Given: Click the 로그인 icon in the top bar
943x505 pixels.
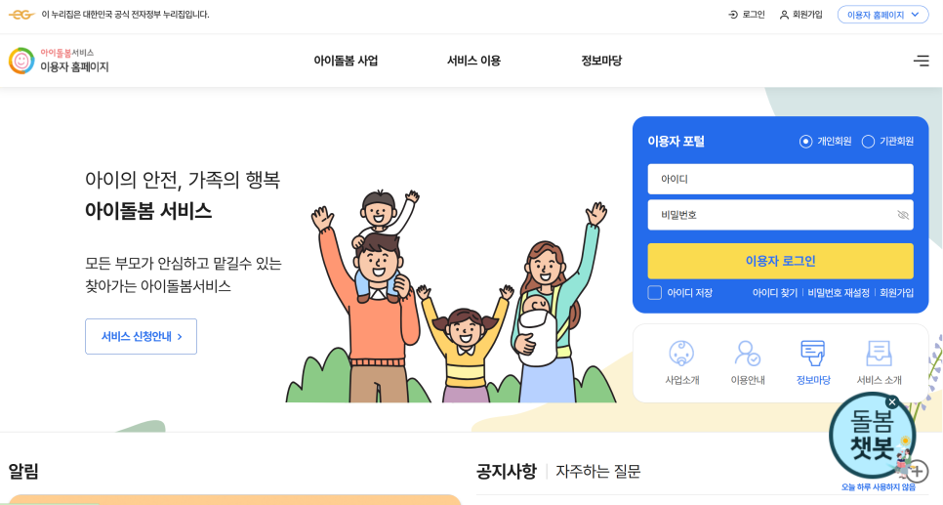Looking at the screenshot, I should [733, 15].
